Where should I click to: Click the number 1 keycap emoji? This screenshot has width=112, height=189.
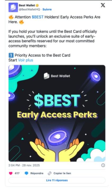pyautogui.click(x=11, y=55)
